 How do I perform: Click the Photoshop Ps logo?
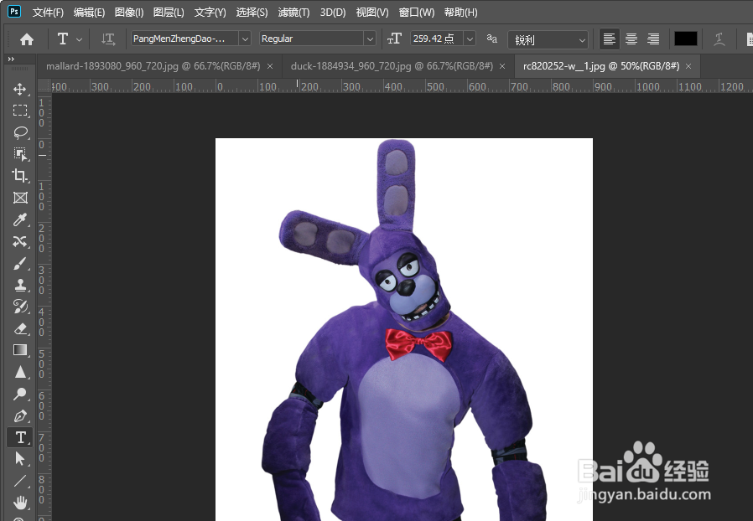point(14,11)
